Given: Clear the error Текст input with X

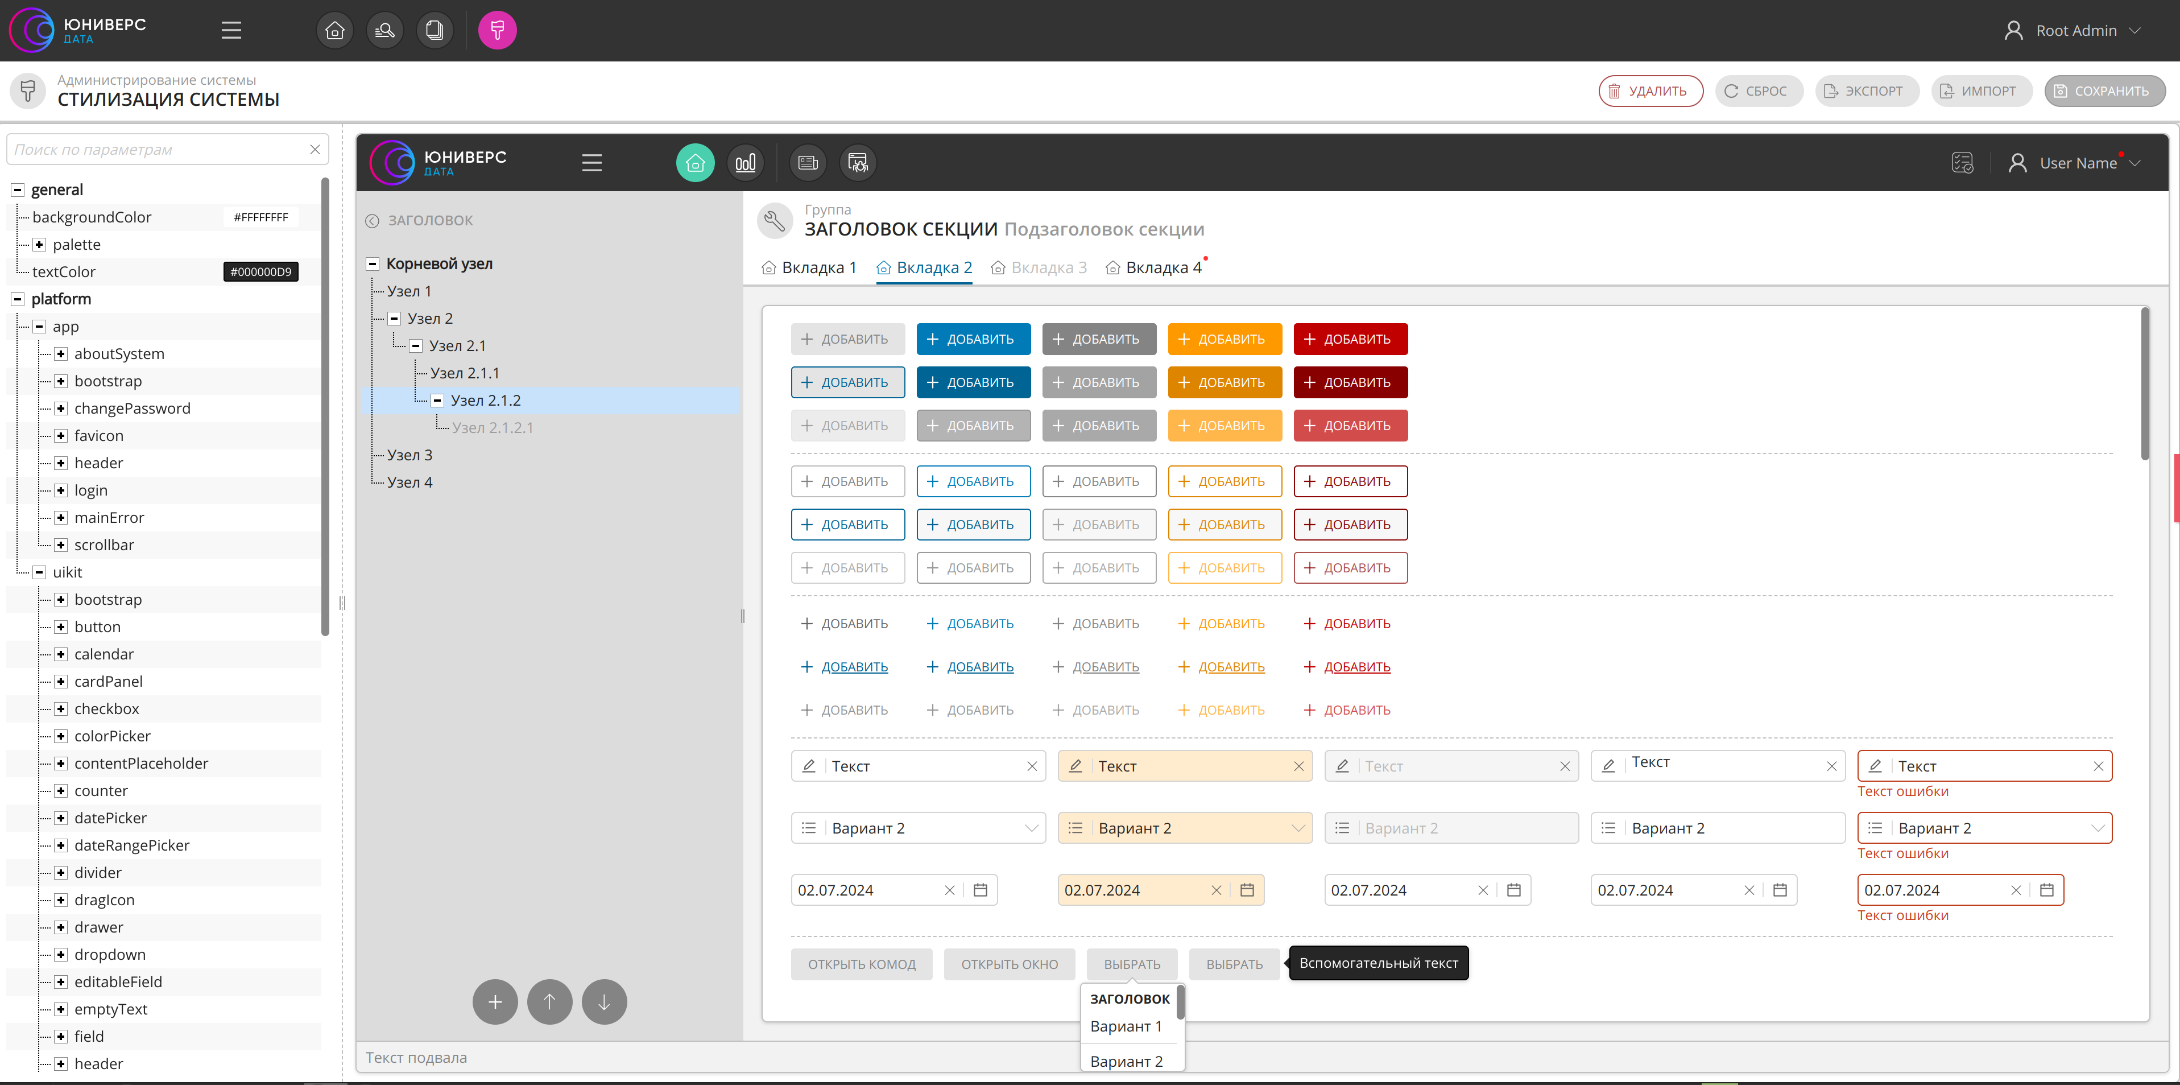Looking at the screenshot, I should [x=2098, y=767].
